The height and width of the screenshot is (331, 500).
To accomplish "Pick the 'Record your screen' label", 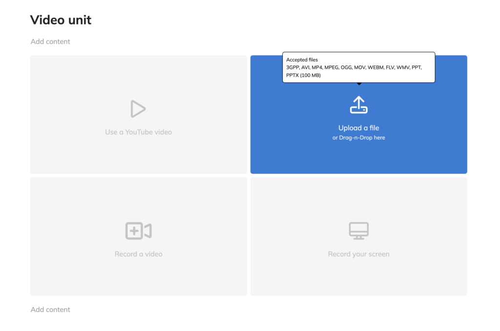I will coord(358,254).
